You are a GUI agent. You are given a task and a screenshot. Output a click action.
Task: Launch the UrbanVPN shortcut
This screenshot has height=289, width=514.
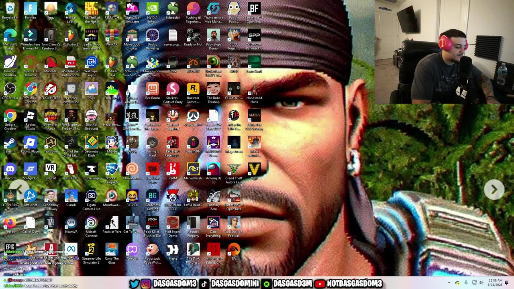pos(193,144)
